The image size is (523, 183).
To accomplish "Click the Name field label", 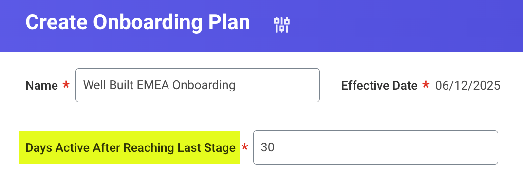I will (42, 86).
